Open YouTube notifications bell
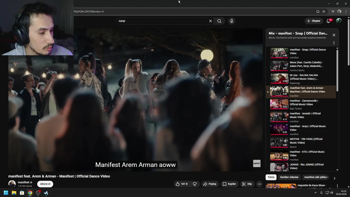350x197 pixels. coord(329,21)
